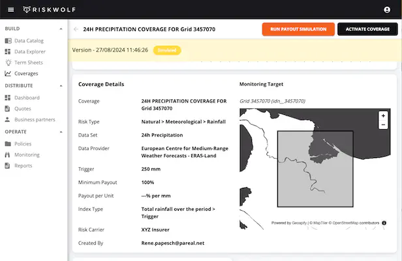Click the '100%' minimum payout value
The width and height of the screenshot is (402, 261).
[x=147, y=183]
